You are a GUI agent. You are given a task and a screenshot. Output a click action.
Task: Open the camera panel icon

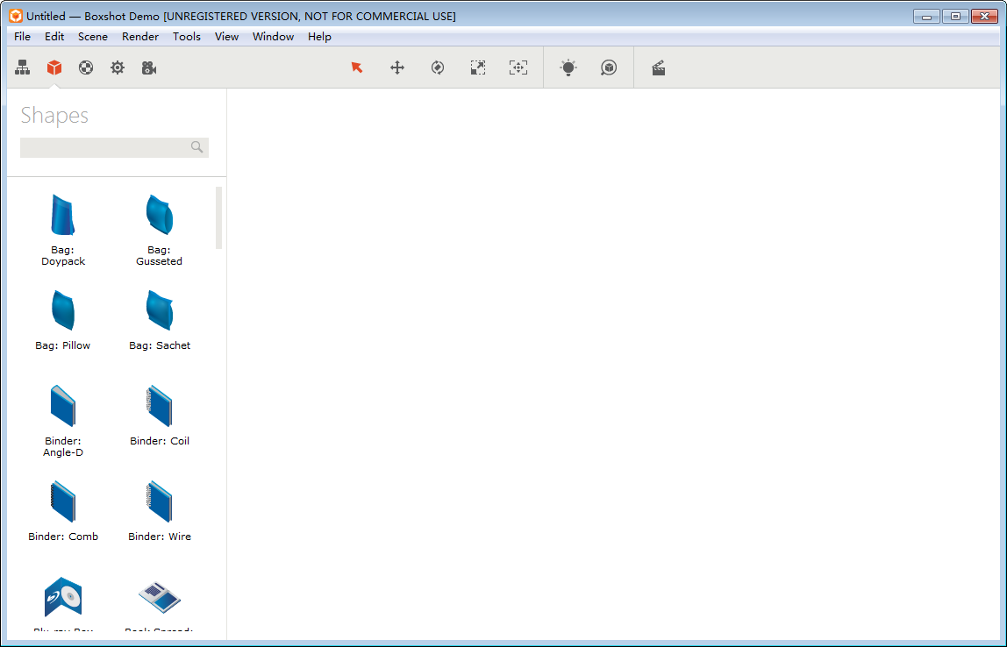(x=149, y=68)
